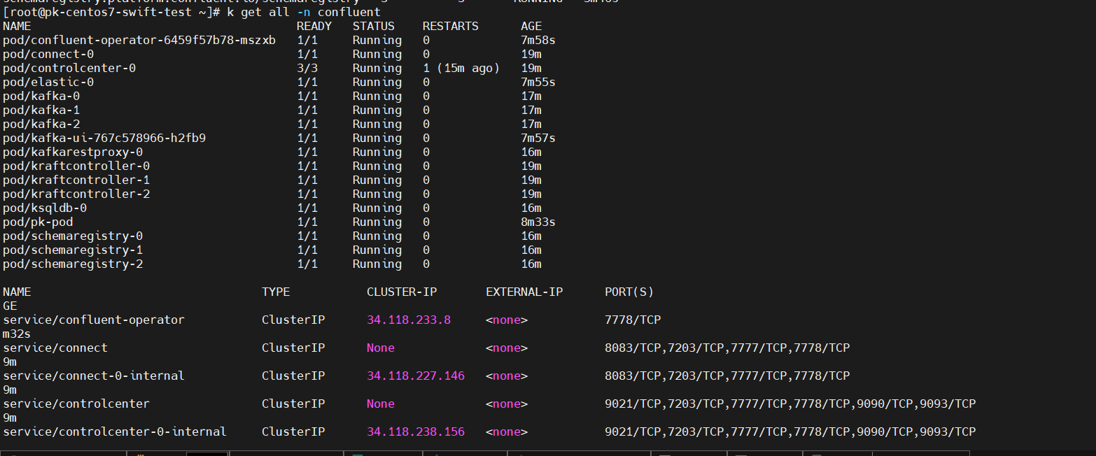Select the pod/connect-0 name
1096x456 pixels.
click(x=48, y=54)
